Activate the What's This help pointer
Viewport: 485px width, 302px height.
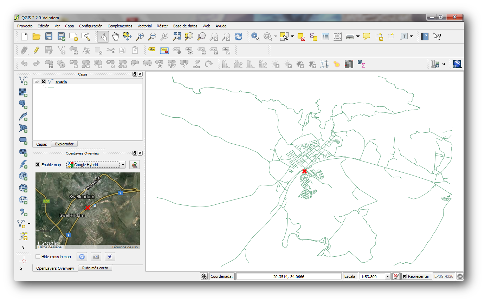[x=437, y=36]
